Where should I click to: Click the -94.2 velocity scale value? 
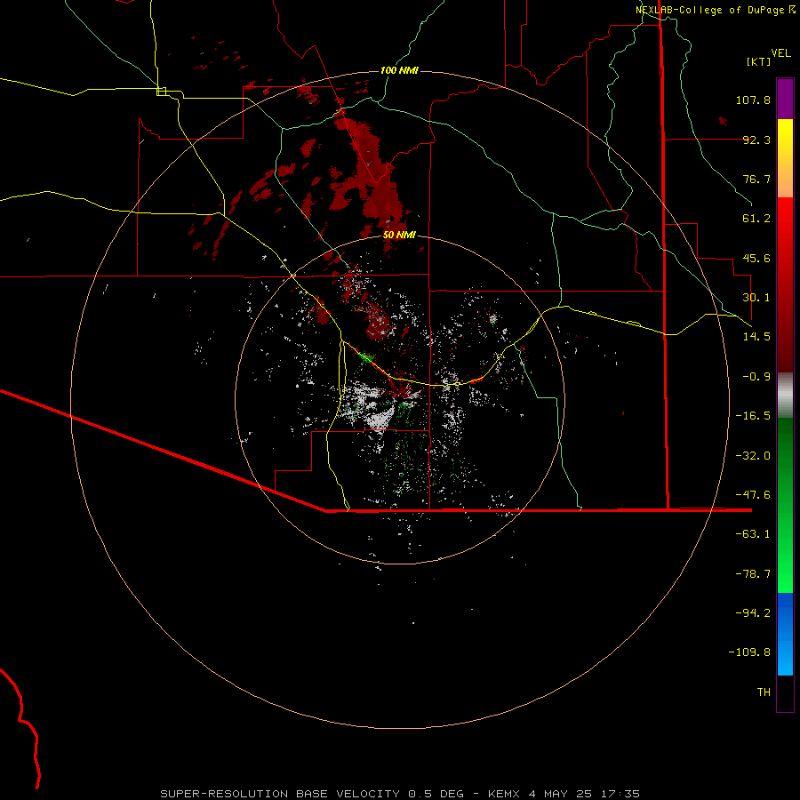753,612
